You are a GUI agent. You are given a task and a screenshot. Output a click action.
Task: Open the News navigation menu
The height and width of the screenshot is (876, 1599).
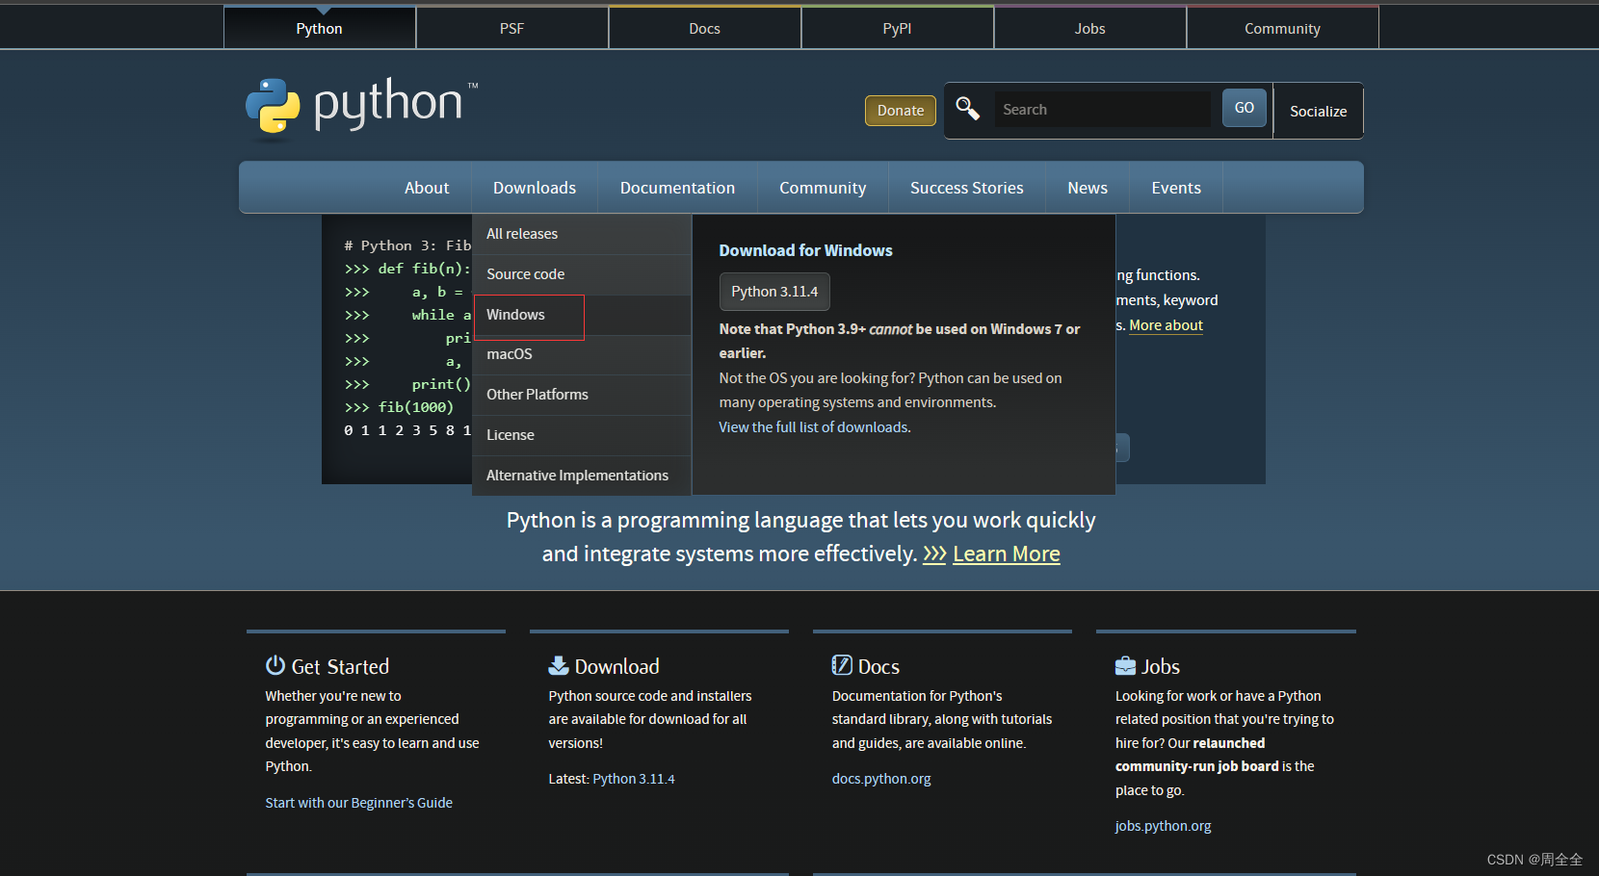(x=1088, y=188)
